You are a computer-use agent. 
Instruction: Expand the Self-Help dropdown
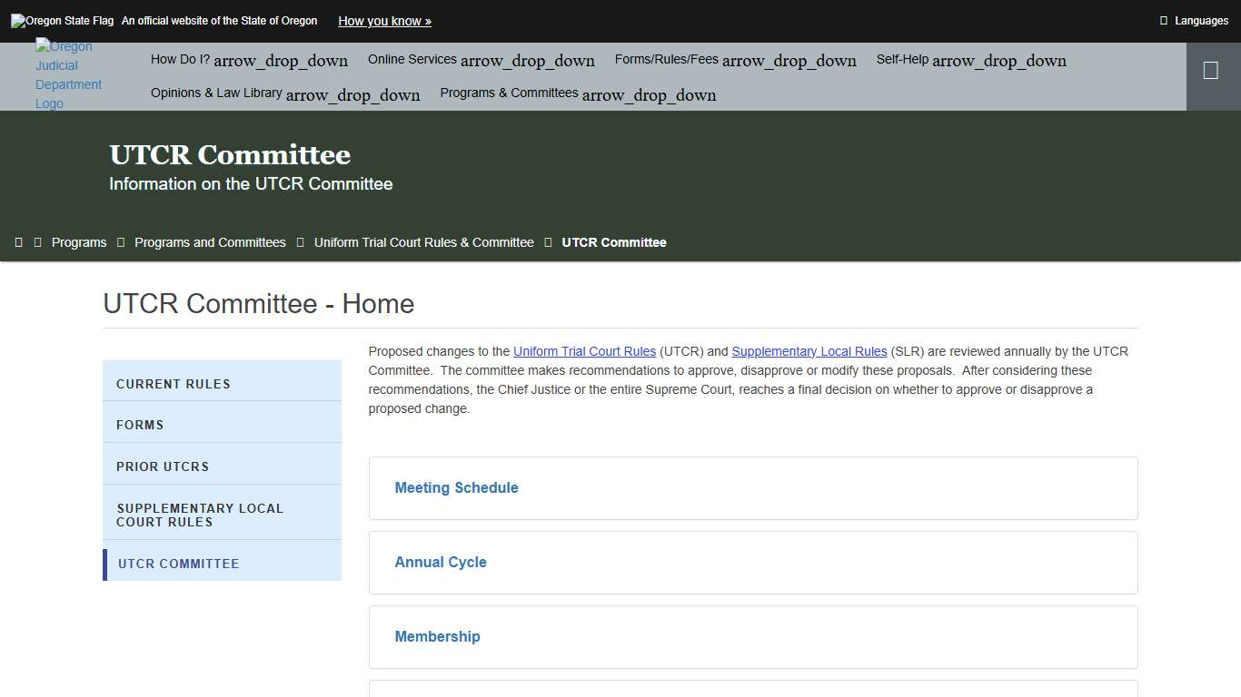[x=970, y=60]
